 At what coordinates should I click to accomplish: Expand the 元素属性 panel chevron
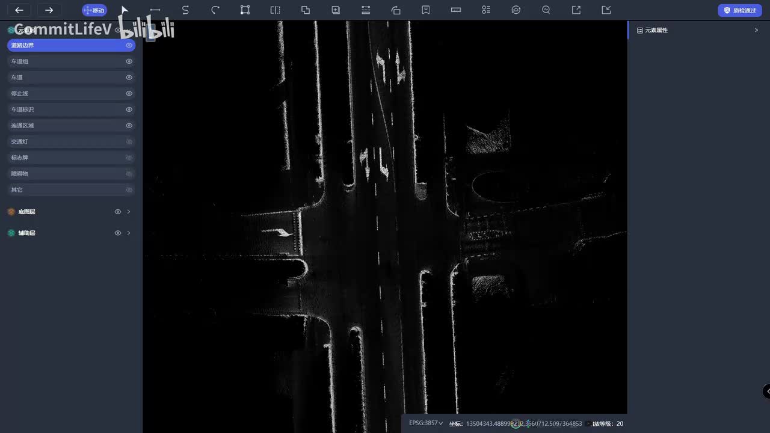pyautogui.click(x=756, y=30)
